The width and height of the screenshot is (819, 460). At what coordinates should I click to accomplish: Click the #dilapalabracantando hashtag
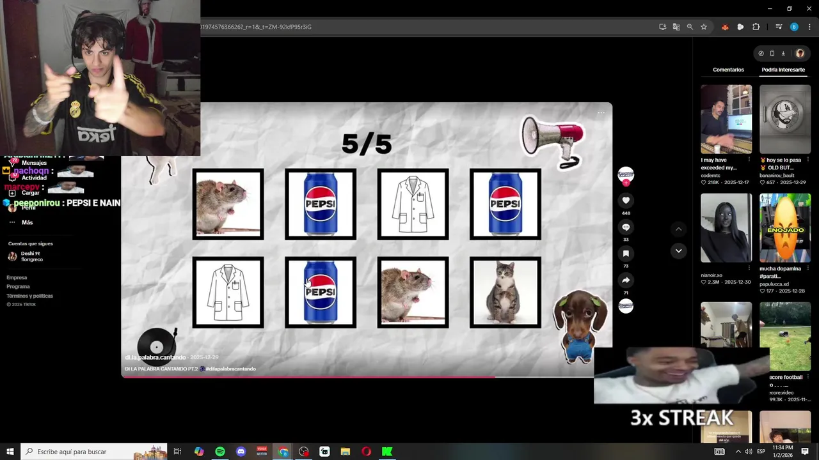(x=230, y=369)
